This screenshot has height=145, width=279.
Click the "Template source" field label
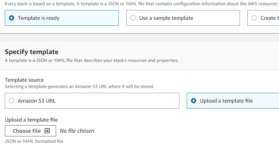coord(24,80)
